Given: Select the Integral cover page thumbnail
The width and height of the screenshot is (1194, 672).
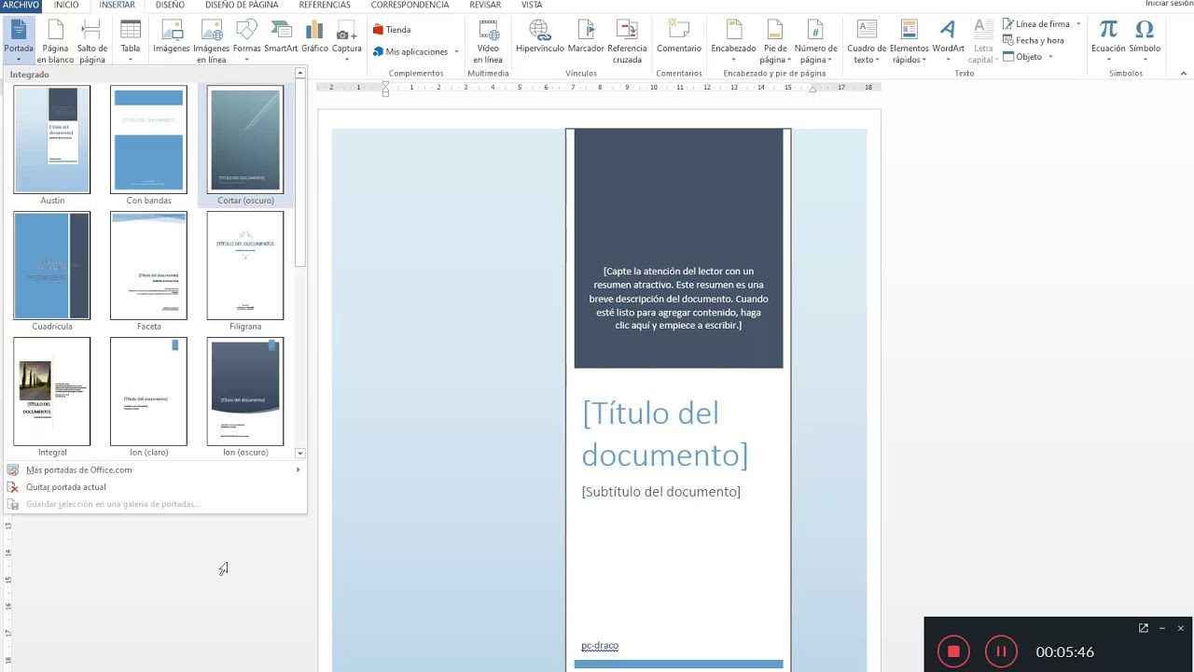Looking at the screenshot, I should tap(52, 392).
